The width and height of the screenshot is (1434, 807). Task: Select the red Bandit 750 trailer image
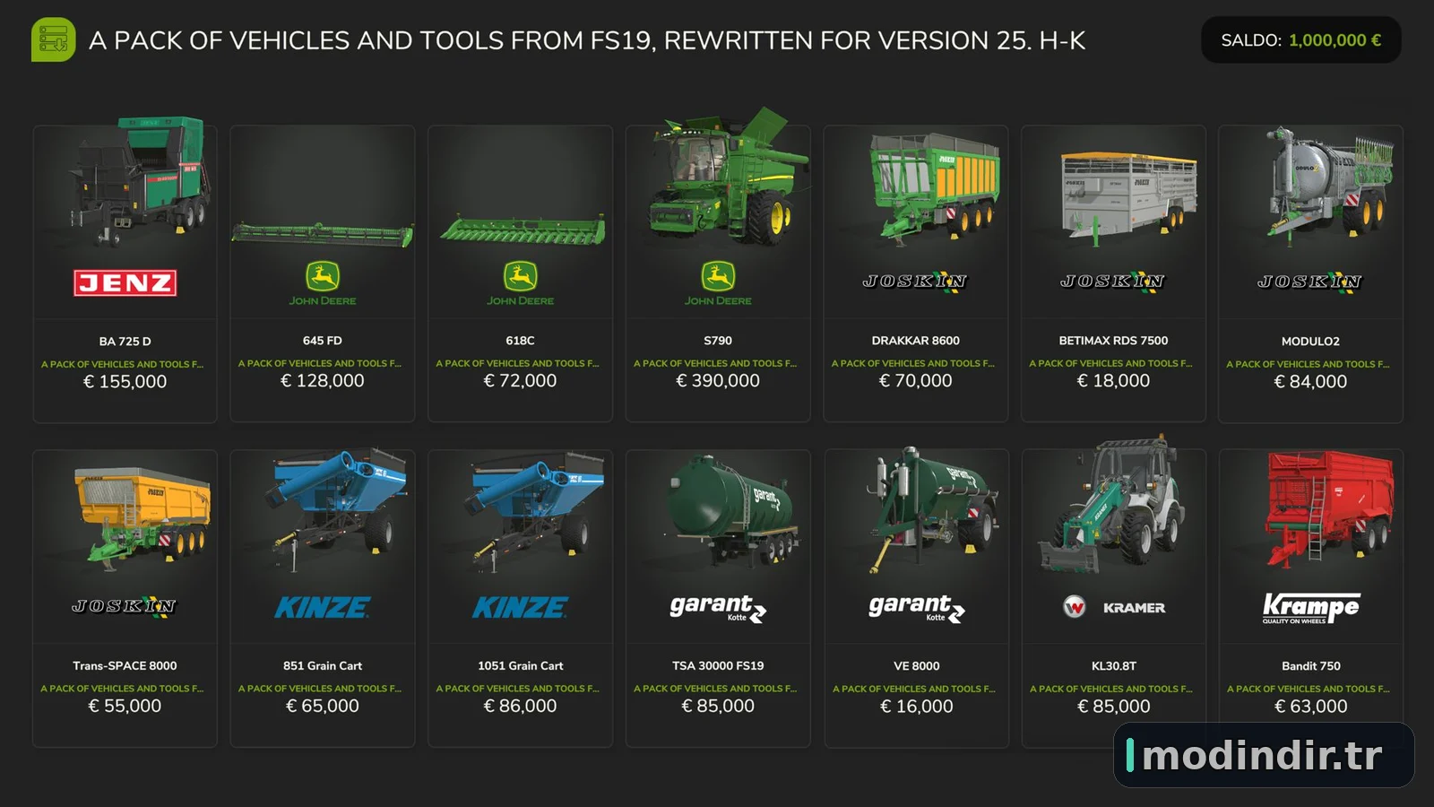click(1330, 508)
